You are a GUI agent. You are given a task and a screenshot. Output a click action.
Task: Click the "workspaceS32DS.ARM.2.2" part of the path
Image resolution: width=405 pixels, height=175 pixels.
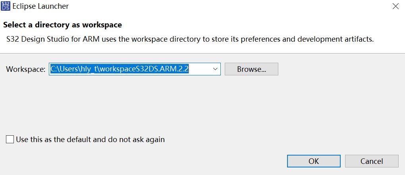click(144, 69)
